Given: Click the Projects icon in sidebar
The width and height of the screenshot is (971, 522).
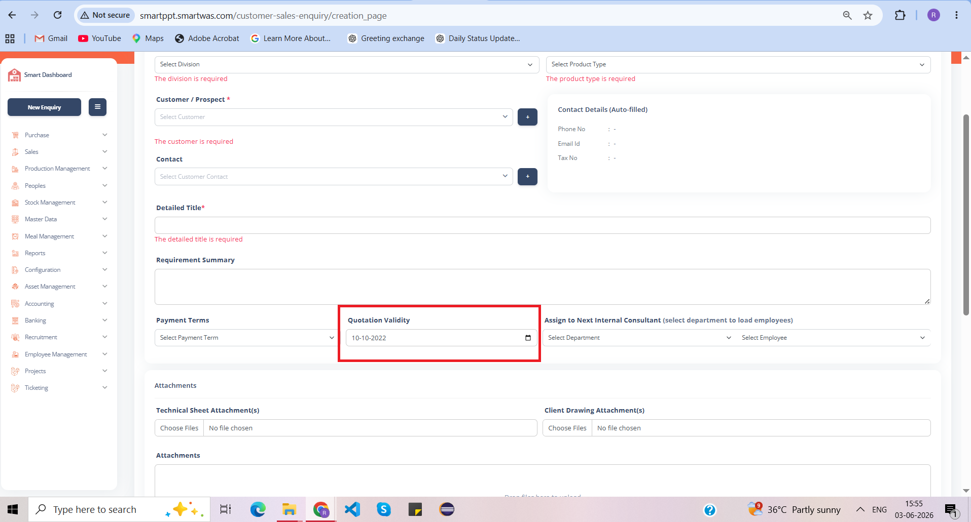Looking at the screenshot, I should pos(15,371).
